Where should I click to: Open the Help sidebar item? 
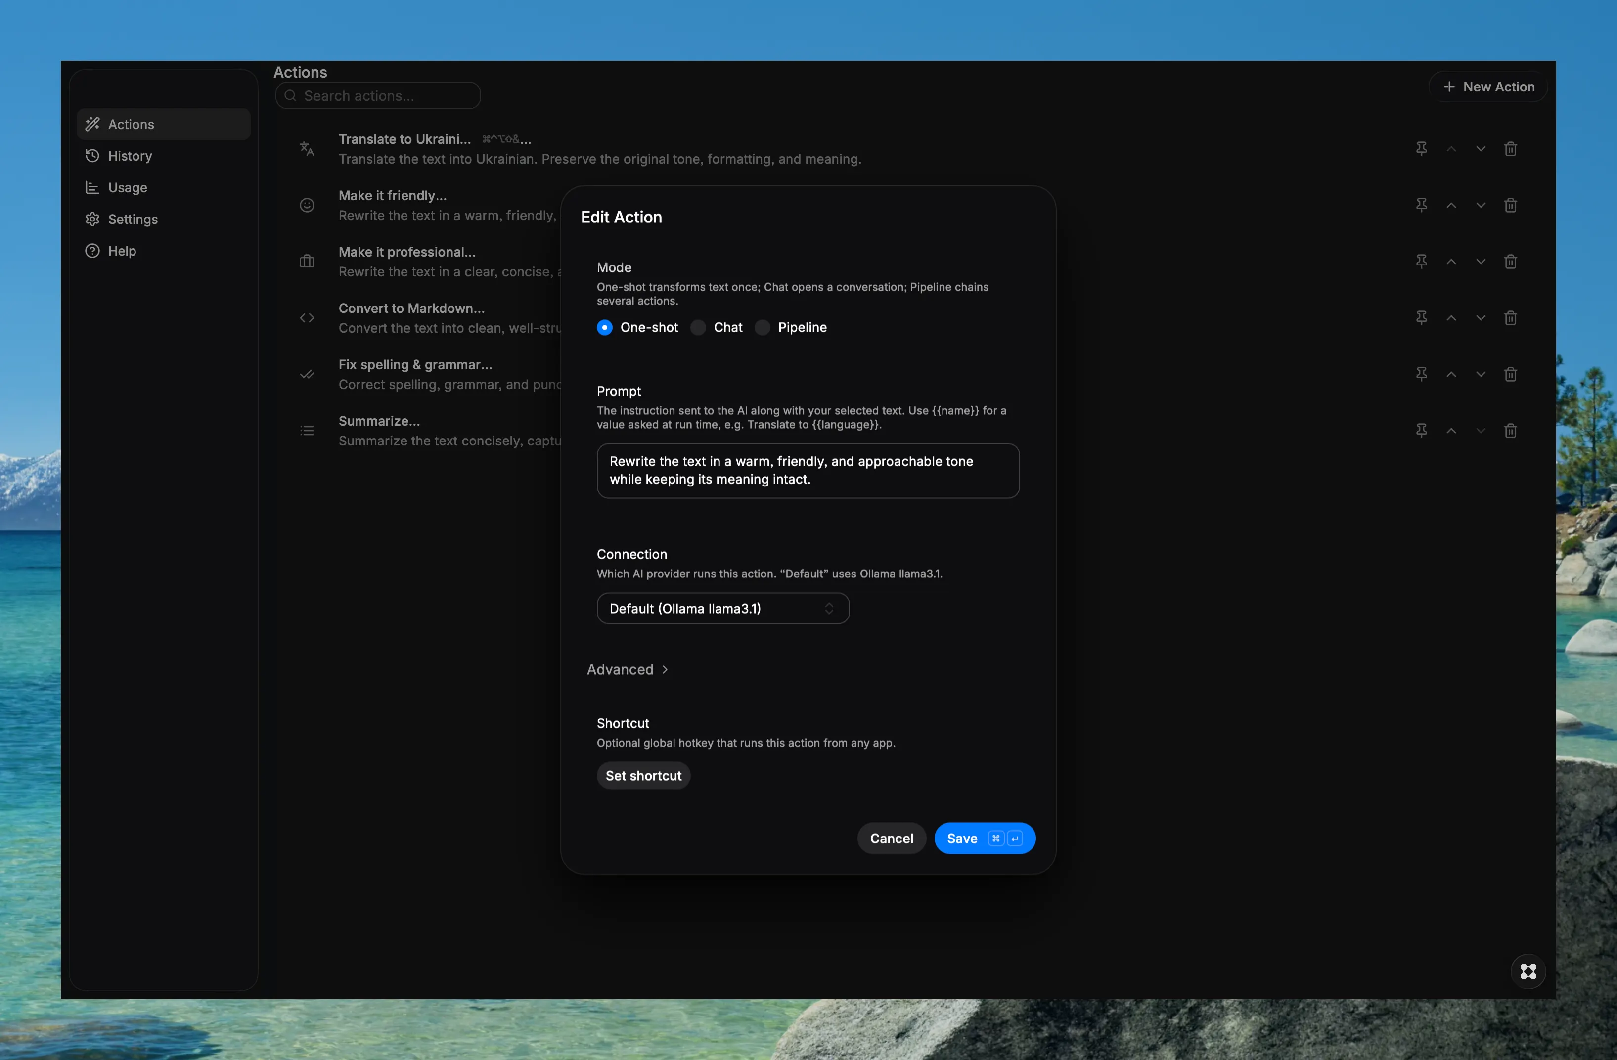coord(164,251)
